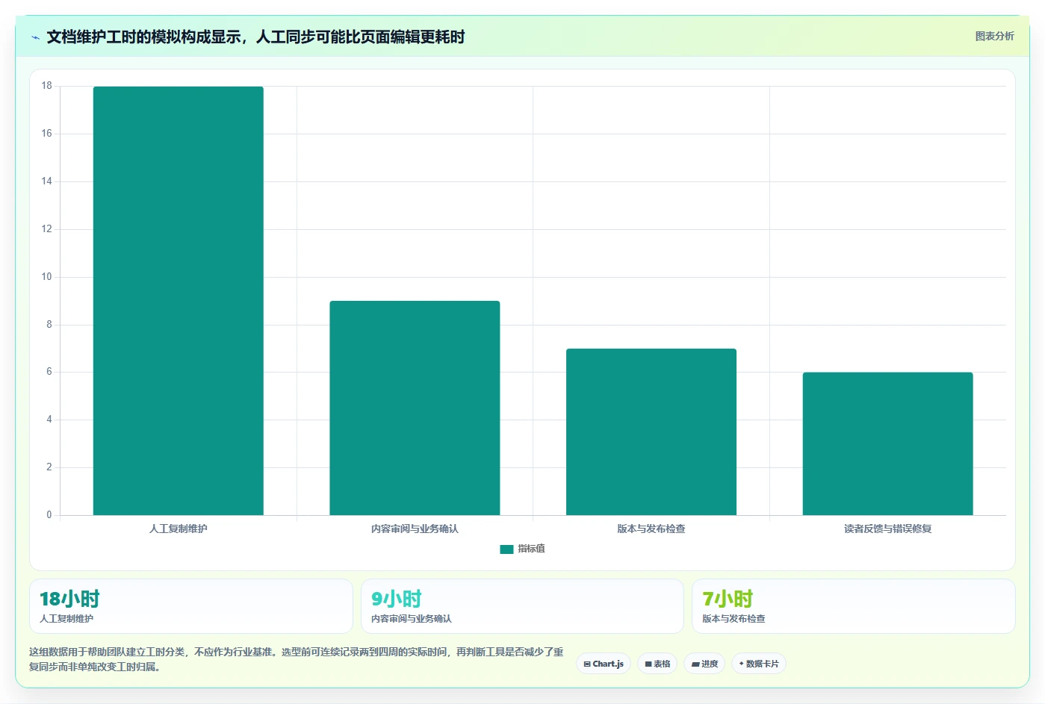Click the 指标值 legend label text
The height and width of the screenshot is (704, 1045).
531,549
